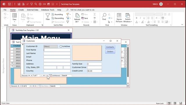
Task: Click the Email input field
Action: [57, 57]
